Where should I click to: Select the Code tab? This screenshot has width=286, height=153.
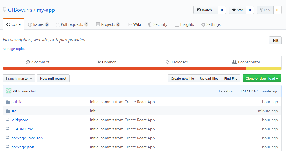13,24
